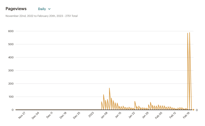Click the orange endpoint dot at zero

[193, 110]
